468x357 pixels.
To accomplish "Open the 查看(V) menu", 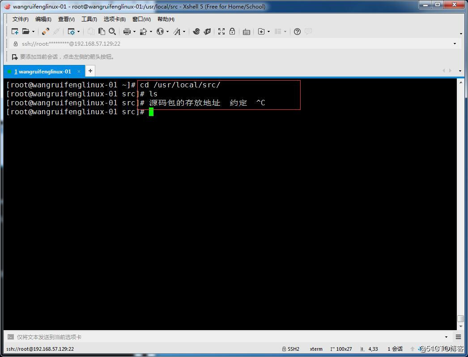I will pos(66,19).
